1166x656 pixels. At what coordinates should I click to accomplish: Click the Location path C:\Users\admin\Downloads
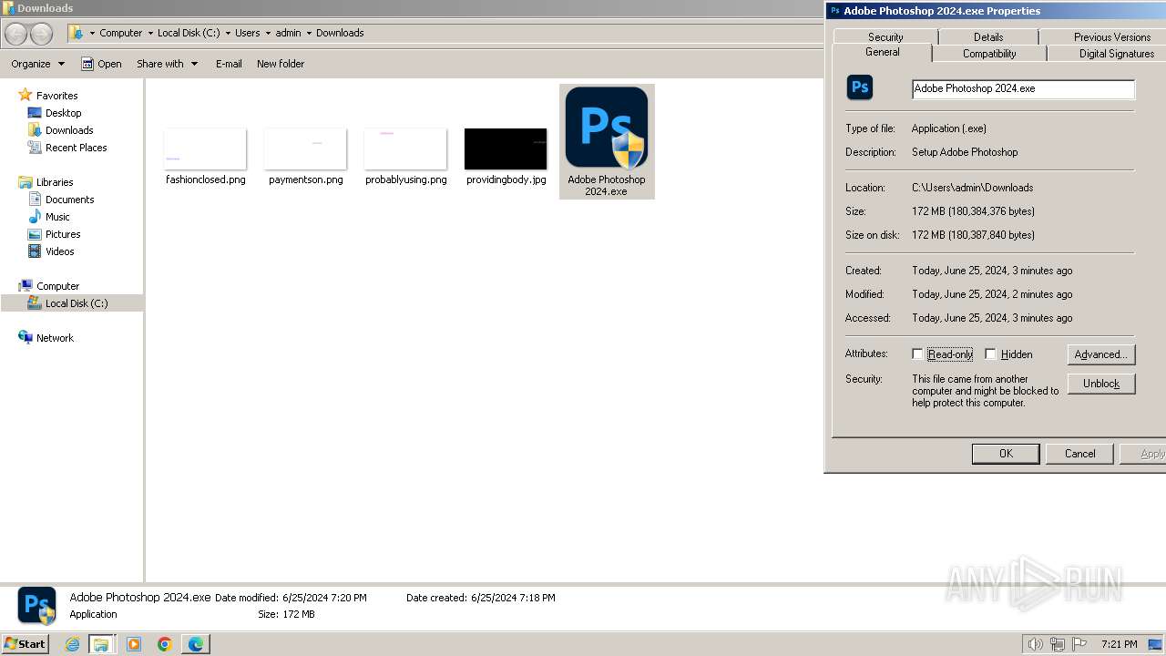coord(972,188)
